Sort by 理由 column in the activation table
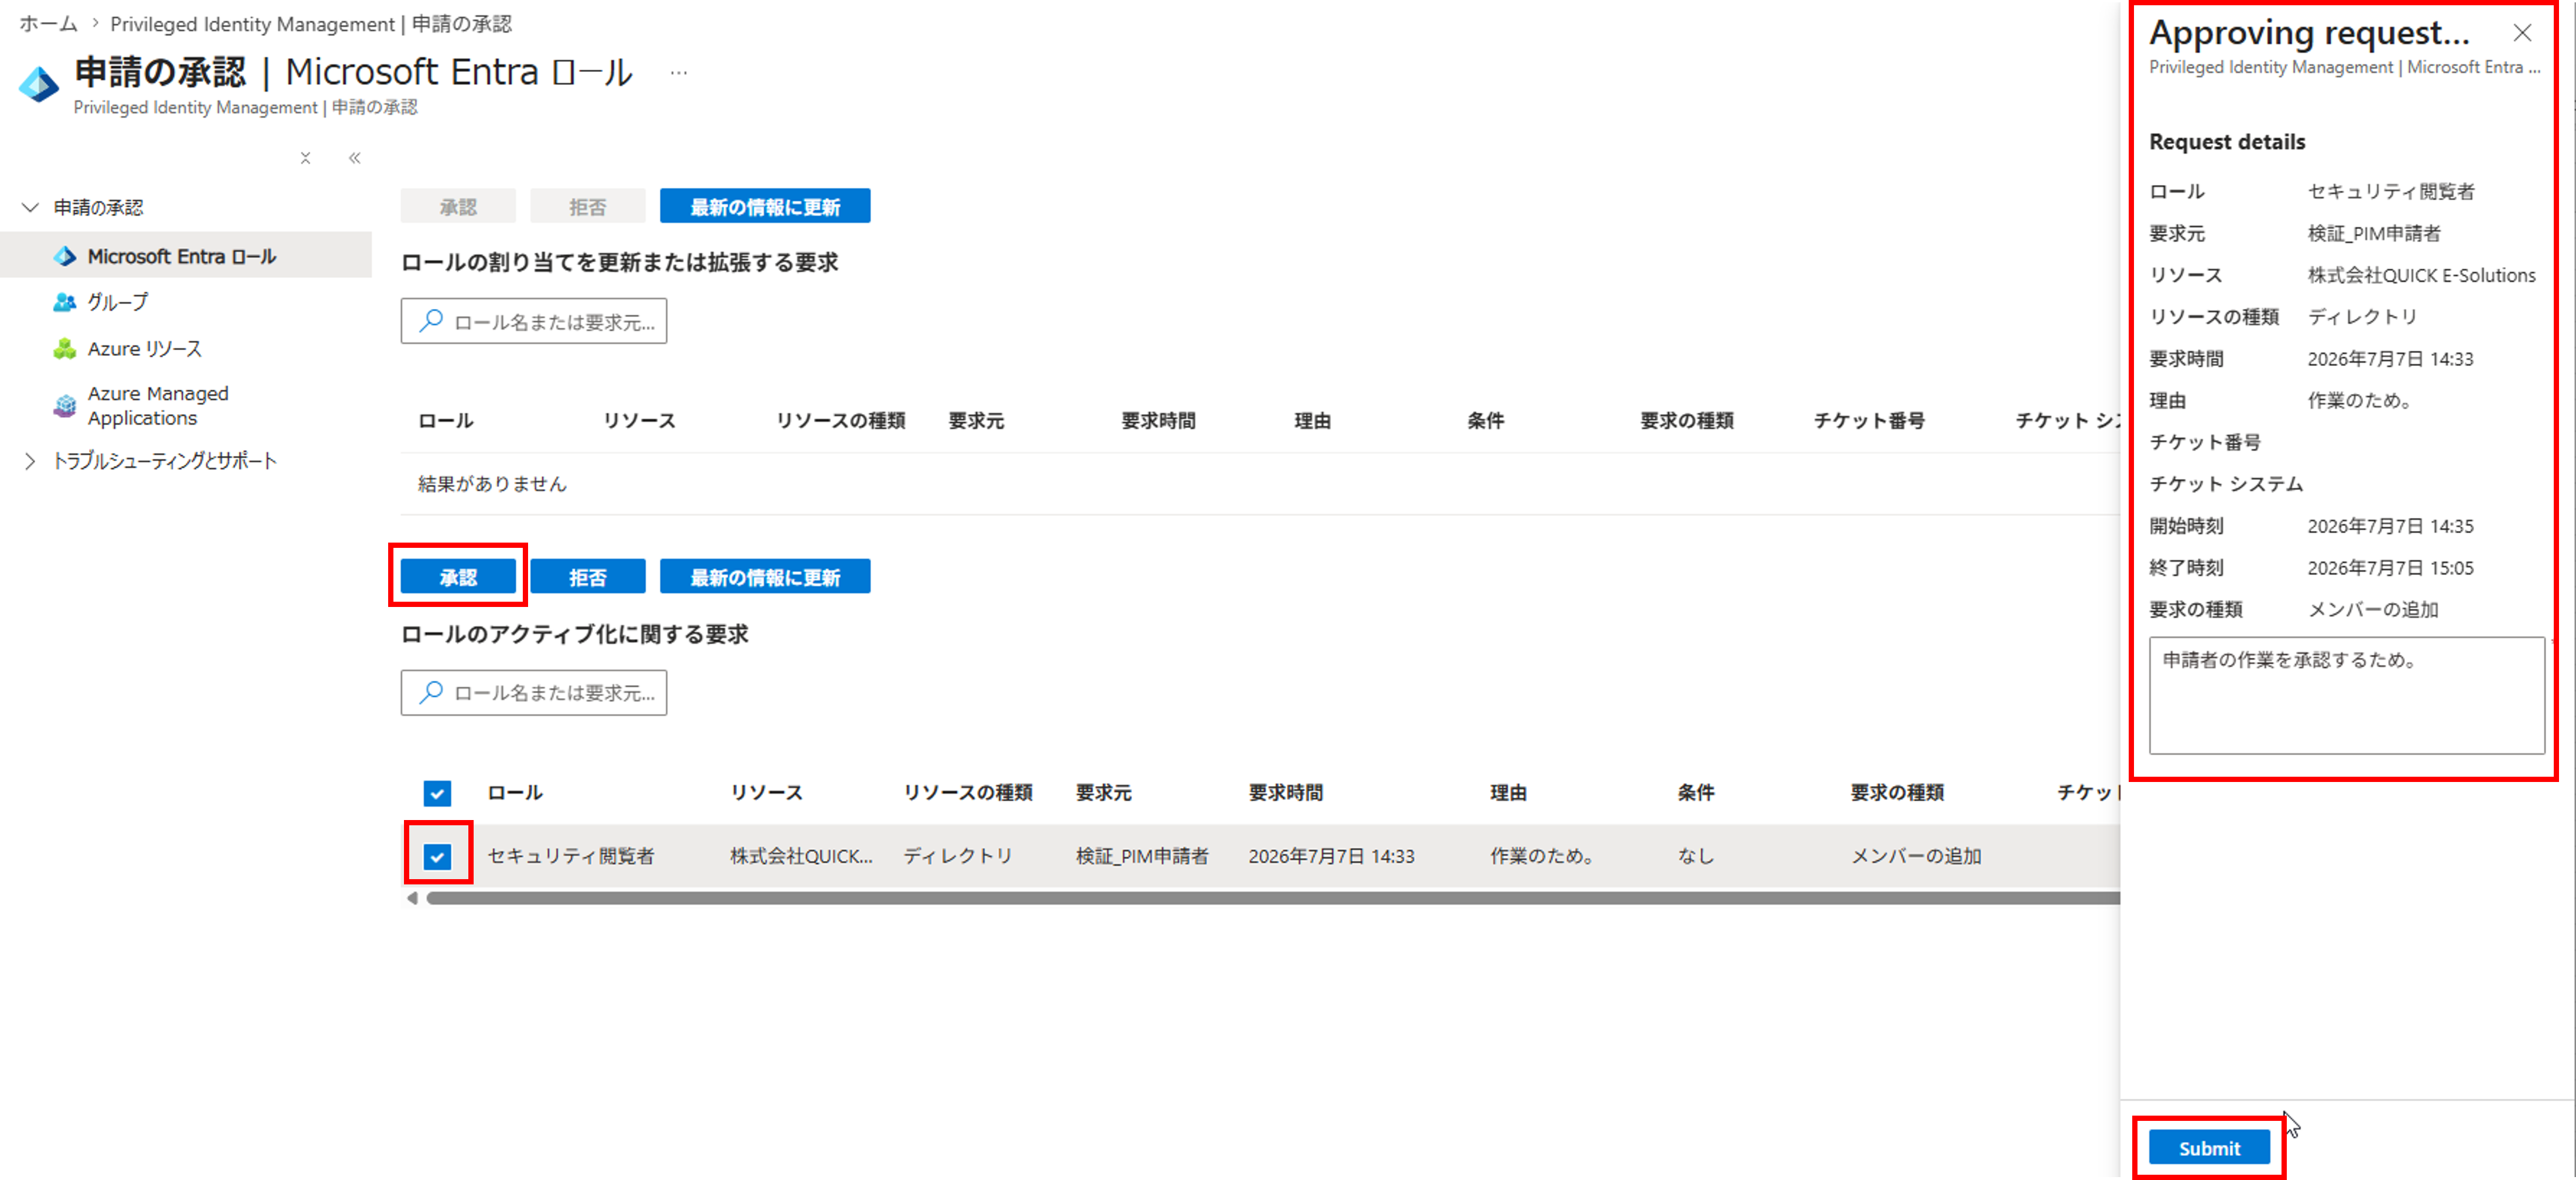 pos(1508,793)
